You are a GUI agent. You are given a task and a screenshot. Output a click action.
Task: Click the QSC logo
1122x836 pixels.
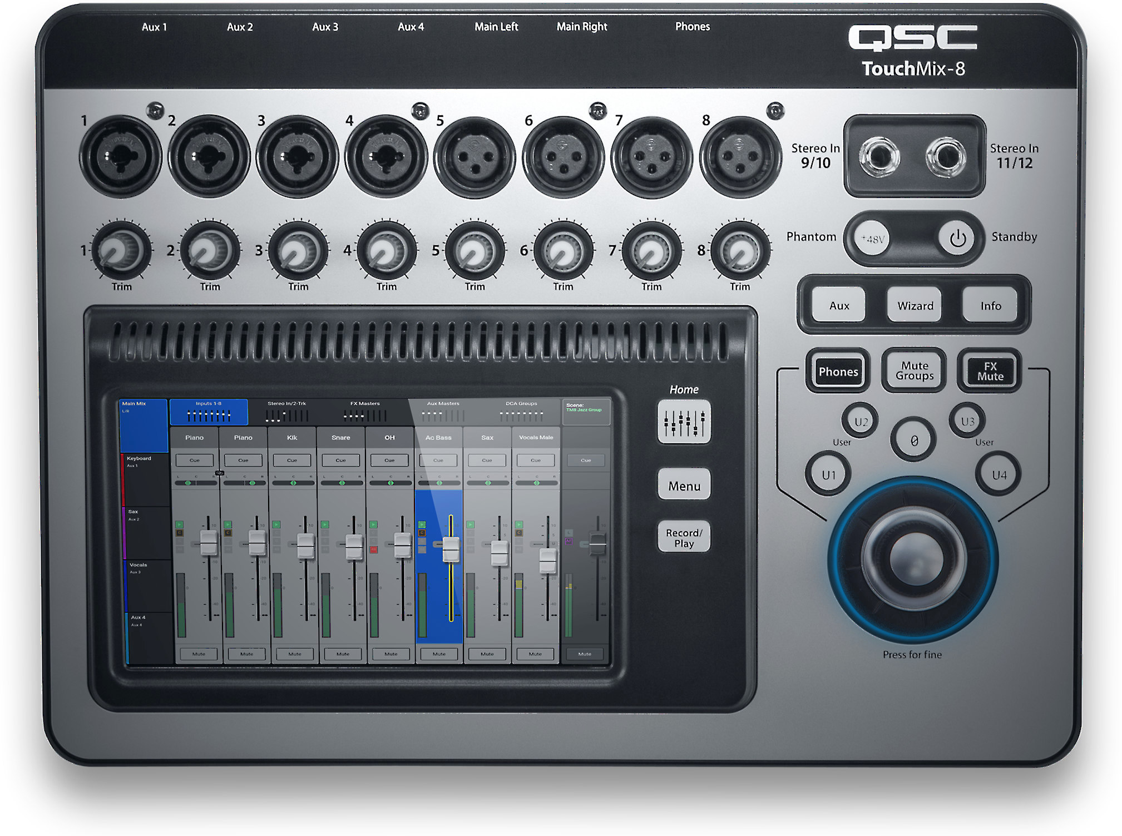pyautogui.click(x=913, y=37)
